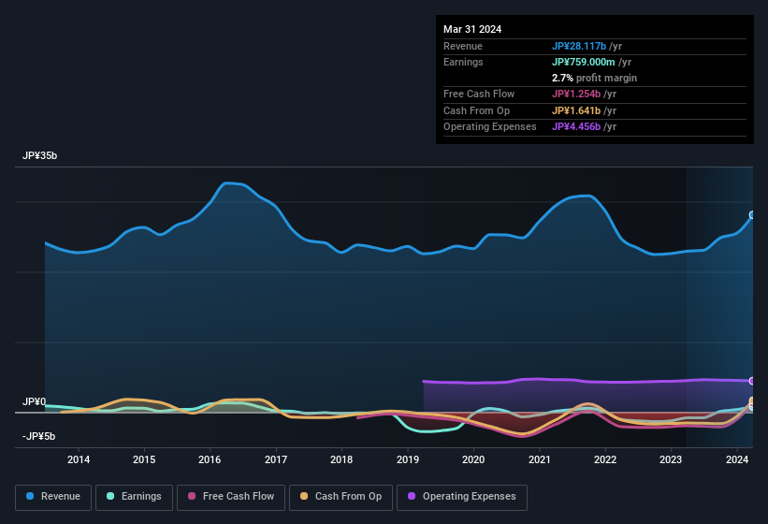Click the purple Operating Expenses legend swatch

(411, 497)
